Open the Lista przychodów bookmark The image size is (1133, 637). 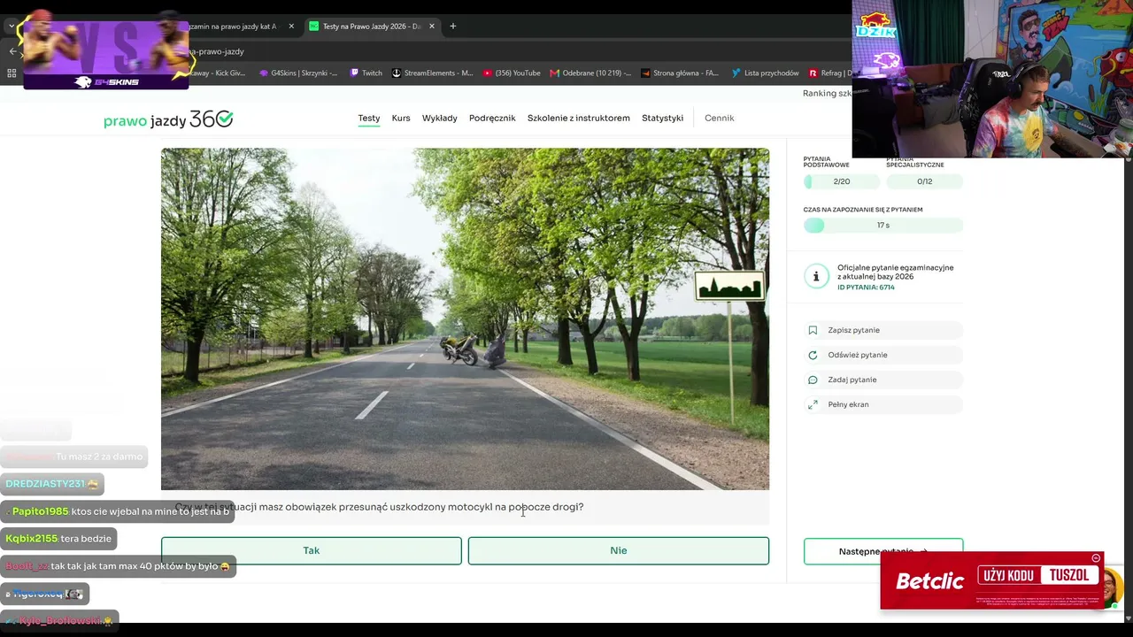tap(765, 73)
